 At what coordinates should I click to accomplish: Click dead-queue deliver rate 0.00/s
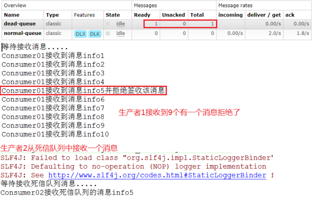(x=273, y=24)
